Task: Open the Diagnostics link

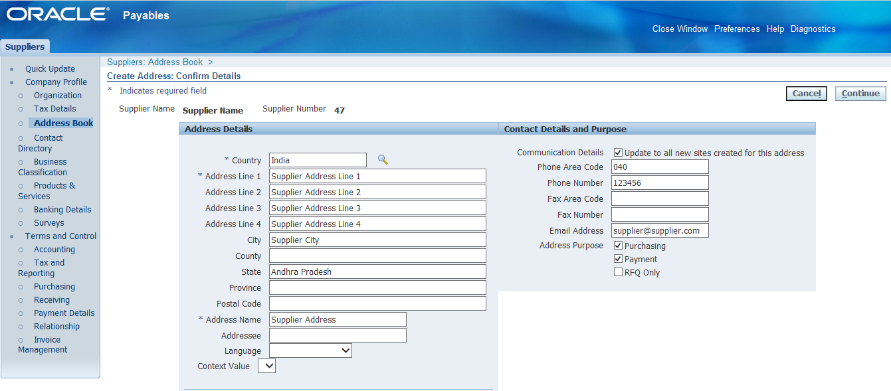Action: pos(813,29)
